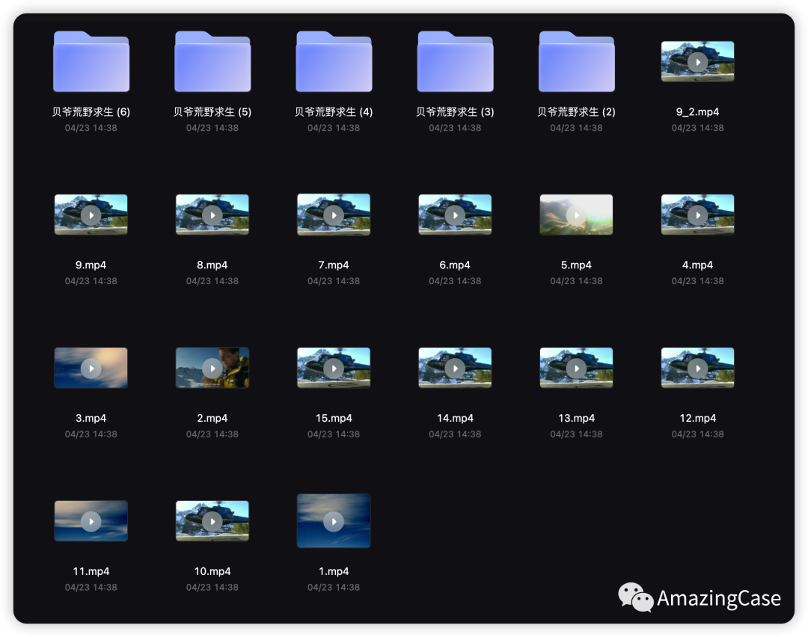
Task: Select the 9.mp4 video thumbnail
Action: pyautogui.click(x=91, y=215)
